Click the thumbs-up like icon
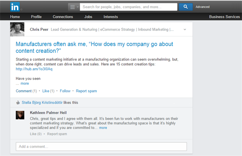Viewport: 242px width, 156px height. point(18,103)
